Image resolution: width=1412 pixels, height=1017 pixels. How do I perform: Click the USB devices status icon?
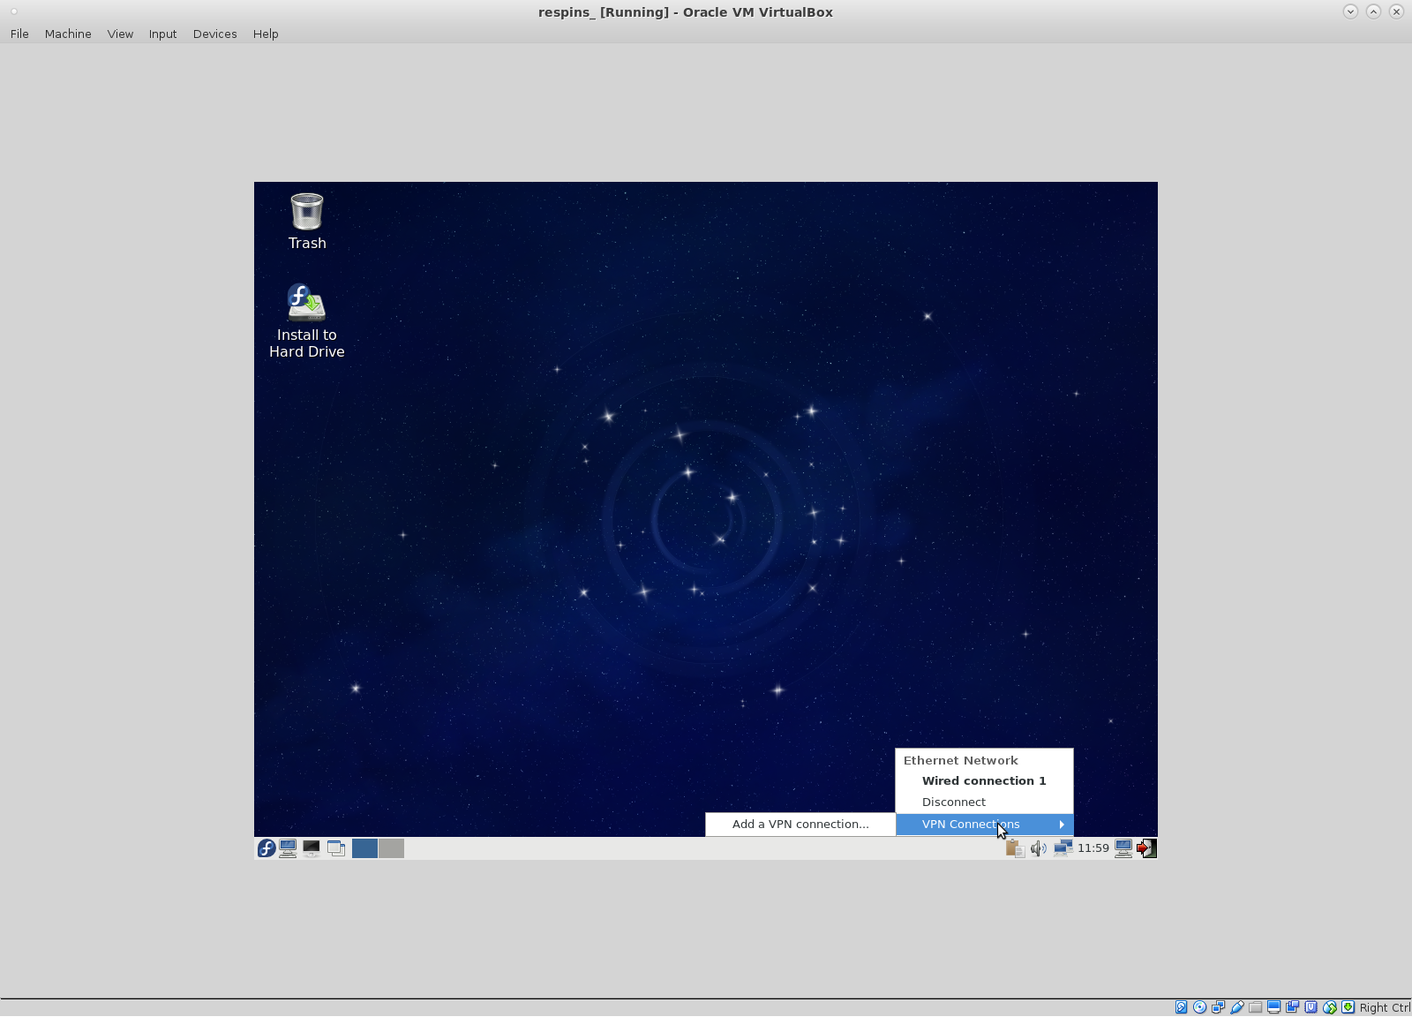[1236, 1007]
